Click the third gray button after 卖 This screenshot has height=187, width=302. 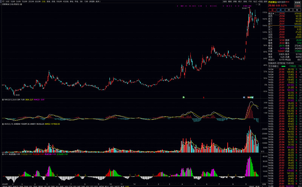coord(289,10)
